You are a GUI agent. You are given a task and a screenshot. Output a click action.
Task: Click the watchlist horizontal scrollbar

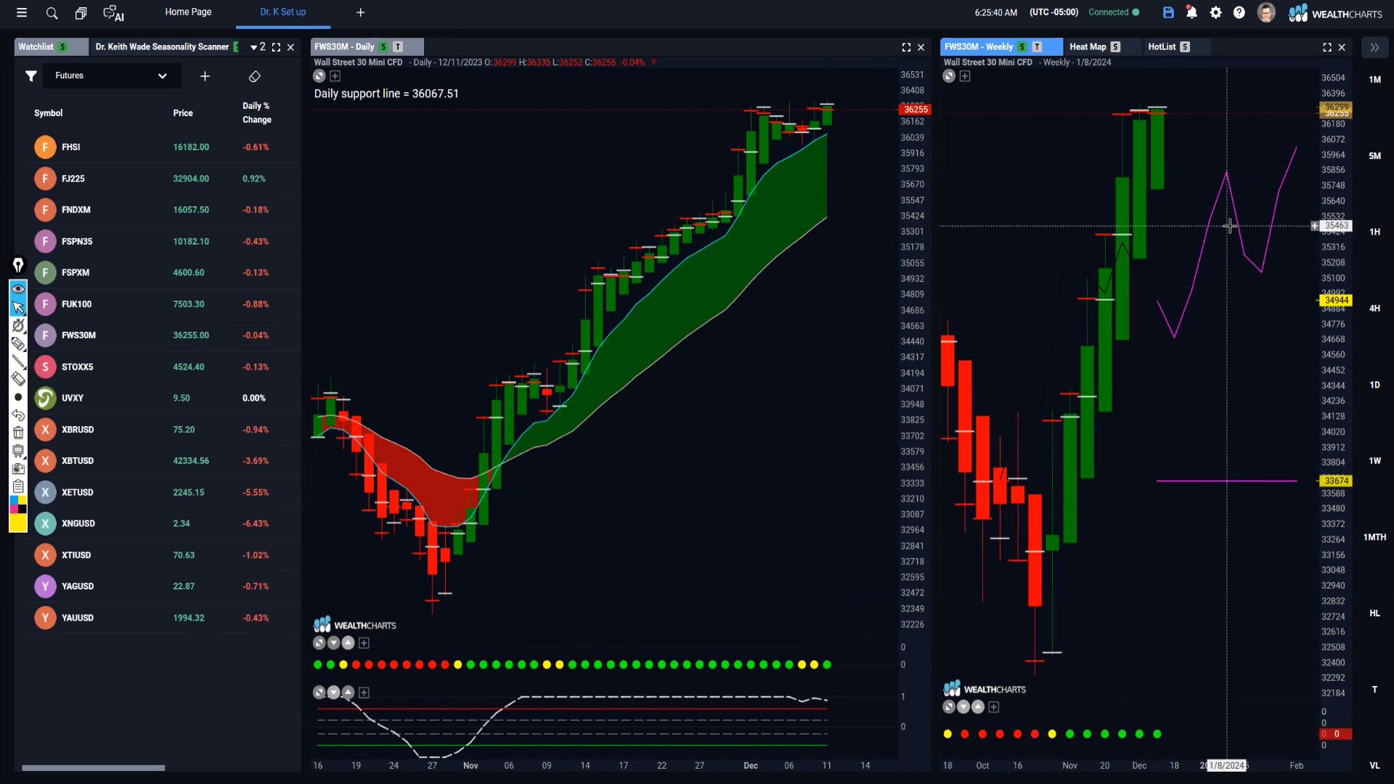(93, 768)
